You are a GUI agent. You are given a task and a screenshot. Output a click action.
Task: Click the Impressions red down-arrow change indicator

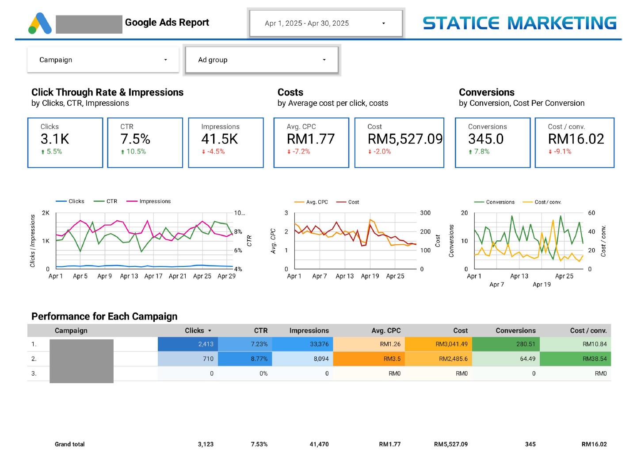203,152
